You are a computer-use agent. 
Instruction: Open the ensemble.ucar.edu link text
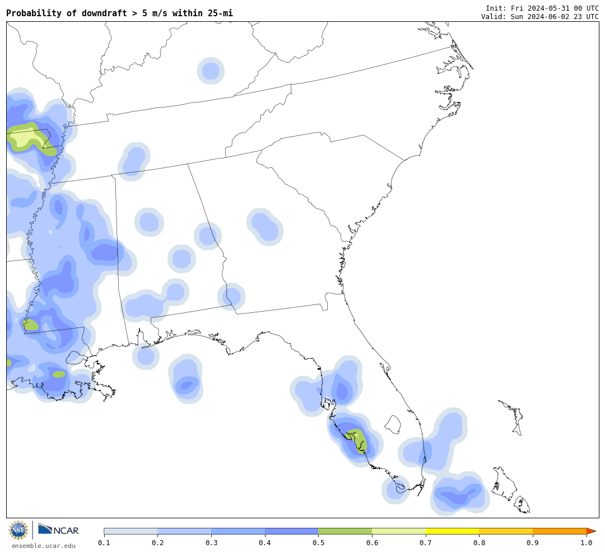pos(44,546)
